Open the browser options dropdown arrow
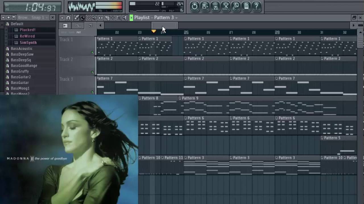Screen dimensions: 364x204 tap(3, 18)
